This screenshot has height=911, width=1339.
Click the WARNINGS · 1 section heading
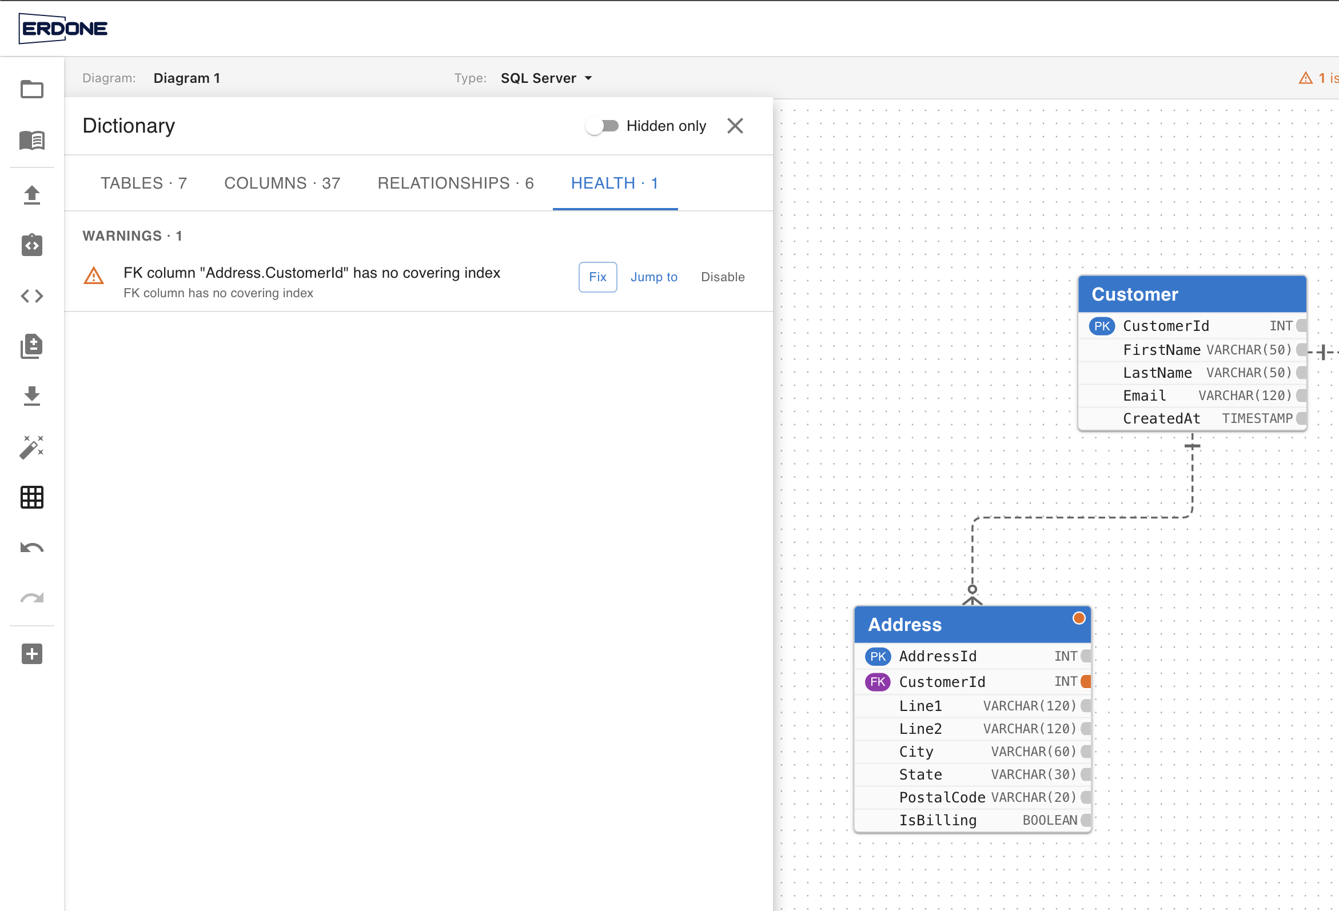[x=133, y=236]
